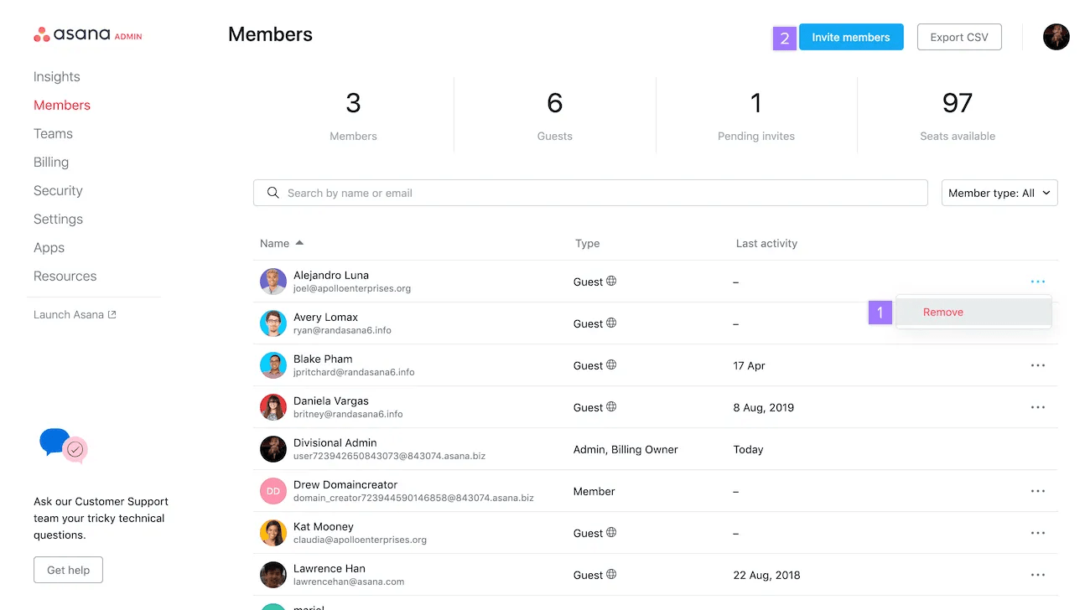The height and width of the screenshot is (610, 1090).
Task: Open the Insights section
Action: point(56,76)
